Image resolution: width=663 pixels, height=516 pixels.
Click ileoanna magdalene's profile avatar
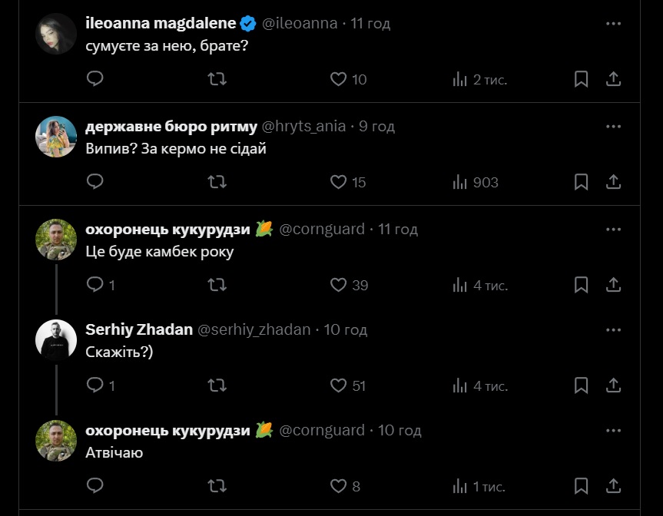56,34
